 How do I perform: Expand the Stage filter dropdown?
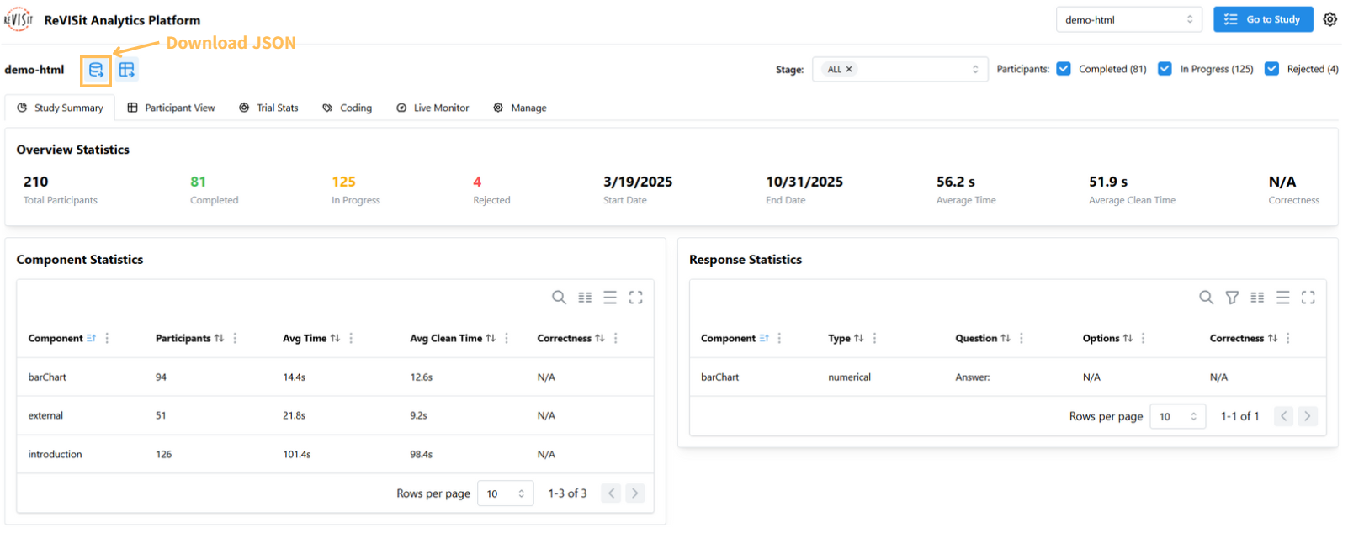[974, 69]
